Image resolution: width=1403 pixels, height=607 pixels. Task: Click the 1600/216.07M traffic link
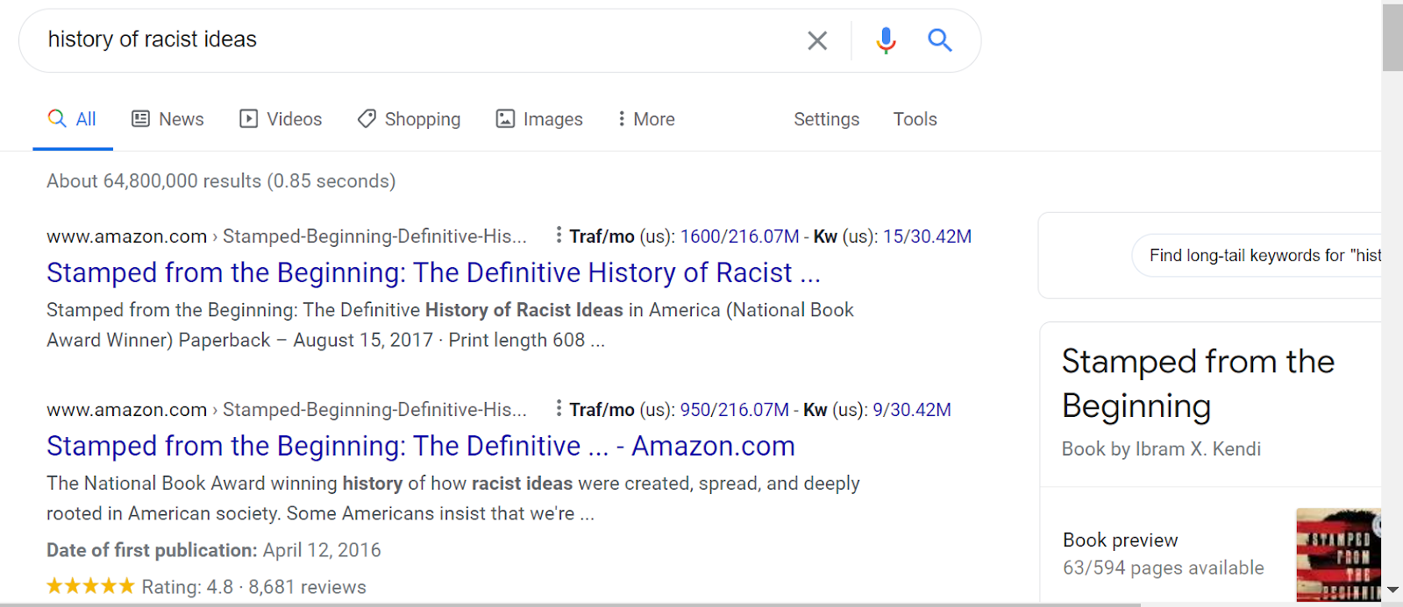739,236
